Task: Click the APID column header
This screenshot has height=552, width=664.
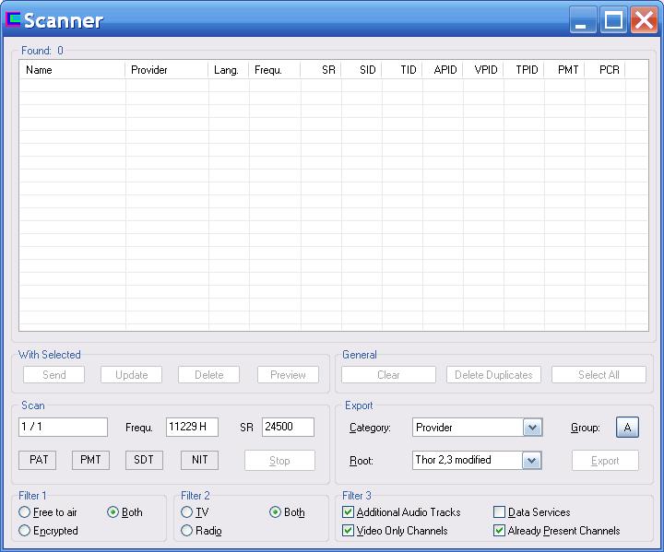Action: tap(443, 70)
